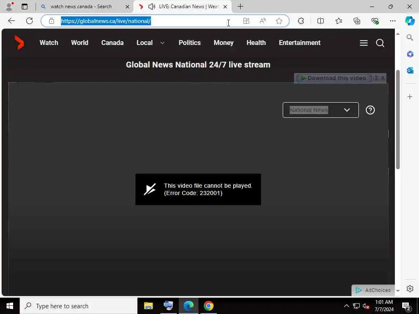Toggle Split screen view
This screenshot has width=419, height=314.
(320, 21)
